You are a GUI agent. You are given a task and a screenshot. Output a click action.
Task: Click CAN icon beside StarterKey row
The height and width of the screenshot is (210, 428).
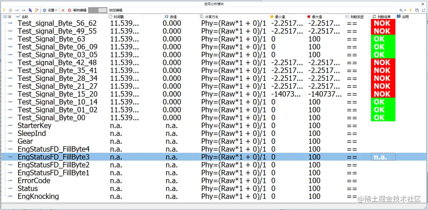click(x=10, y=126)
